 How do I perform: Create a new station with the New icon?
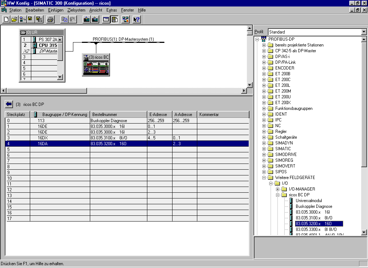(x=6, y=19)
